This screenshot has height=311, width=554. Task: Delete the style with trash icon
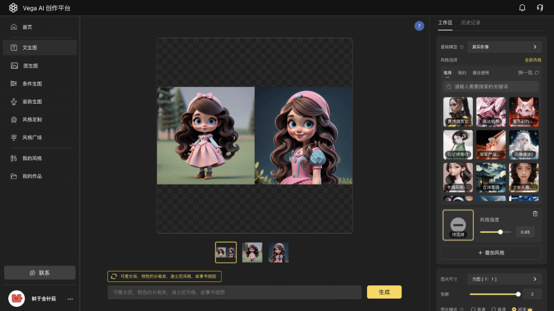[x=535, y=214]
